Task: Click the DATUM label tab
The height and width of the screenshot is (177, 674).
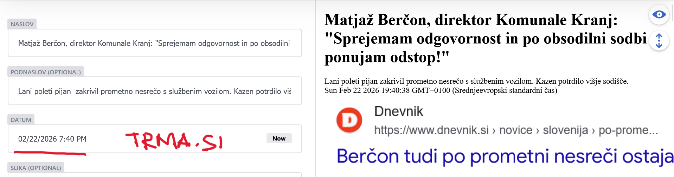Action: (21, 120)
